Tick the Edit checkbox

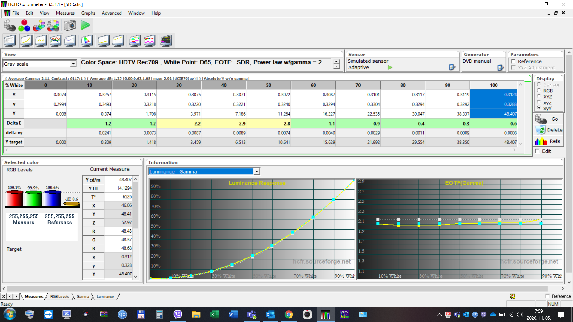(537, 151)
